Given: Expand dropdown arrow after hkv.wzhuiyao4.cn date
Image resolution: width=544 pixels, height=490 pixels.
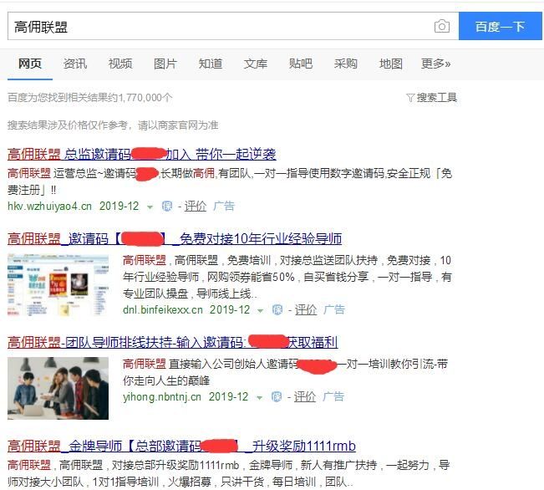Looking at the screenshot, I should click(x=150, y=207).
